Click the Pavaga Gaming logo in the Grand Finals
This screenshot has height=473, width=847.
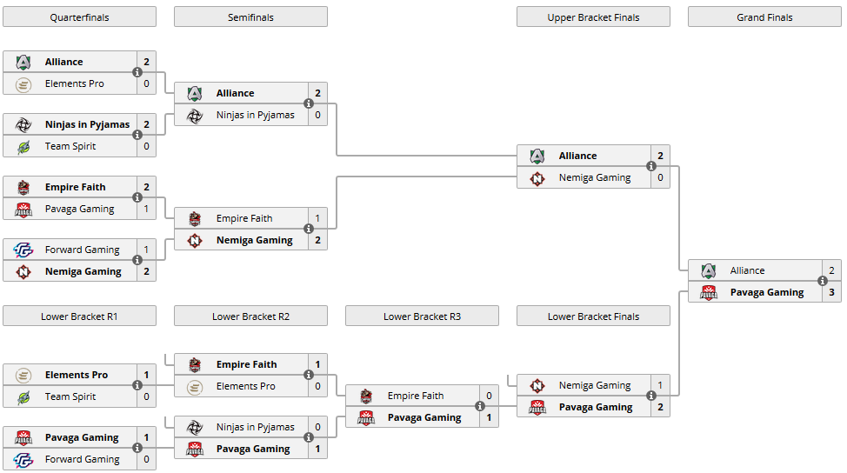click(x=708, y=292)
